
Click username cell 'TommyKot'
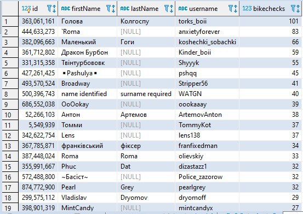coord(207,125)
